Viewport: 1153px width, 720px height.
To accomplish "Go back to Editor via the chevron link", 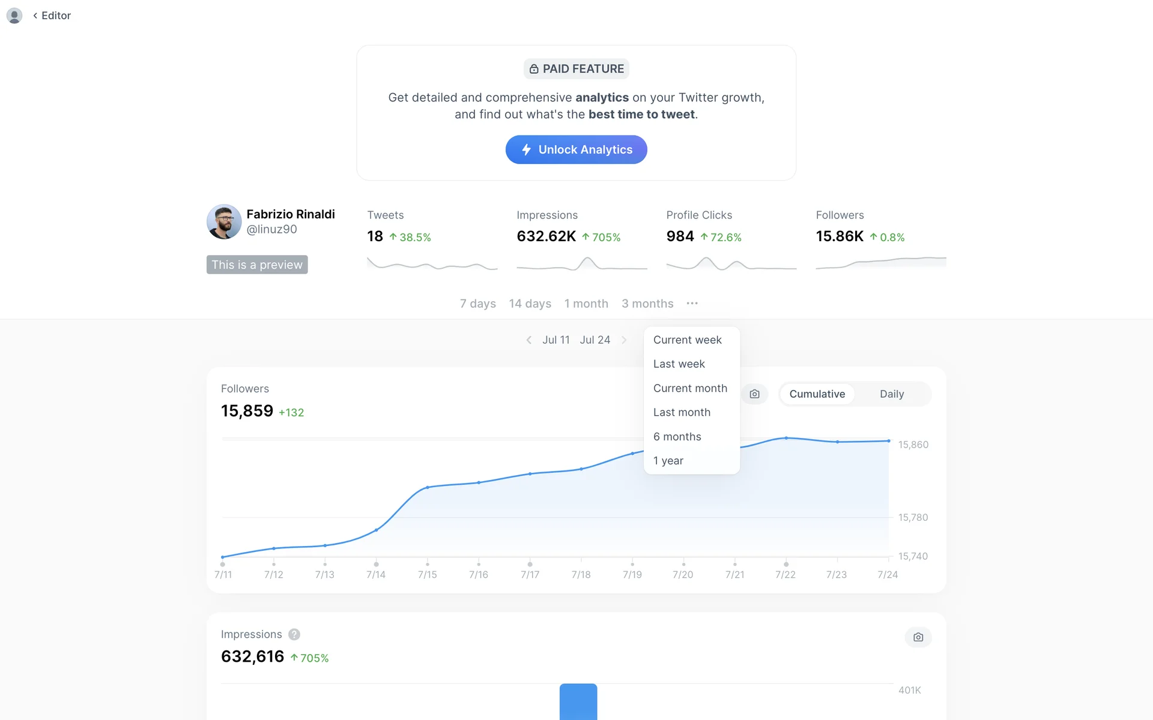I will pos(52,16).
